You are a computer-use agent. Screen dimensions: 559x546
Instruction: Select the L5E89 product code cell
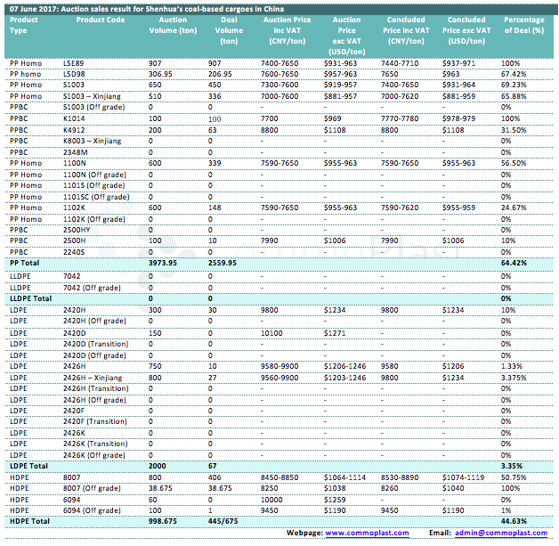tap(74, 63)
